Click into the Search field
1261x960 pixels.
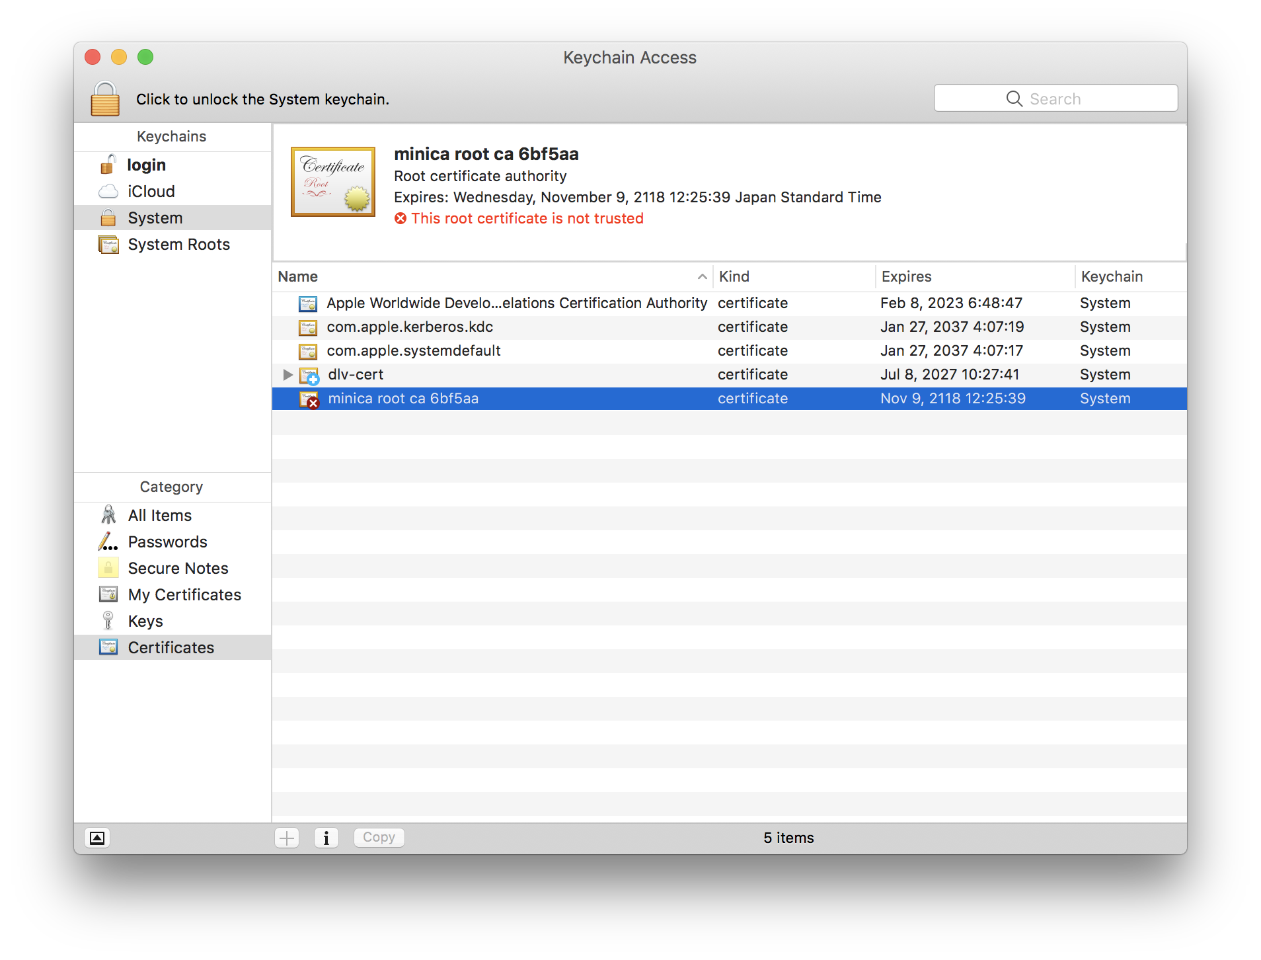click(1055, 99)
